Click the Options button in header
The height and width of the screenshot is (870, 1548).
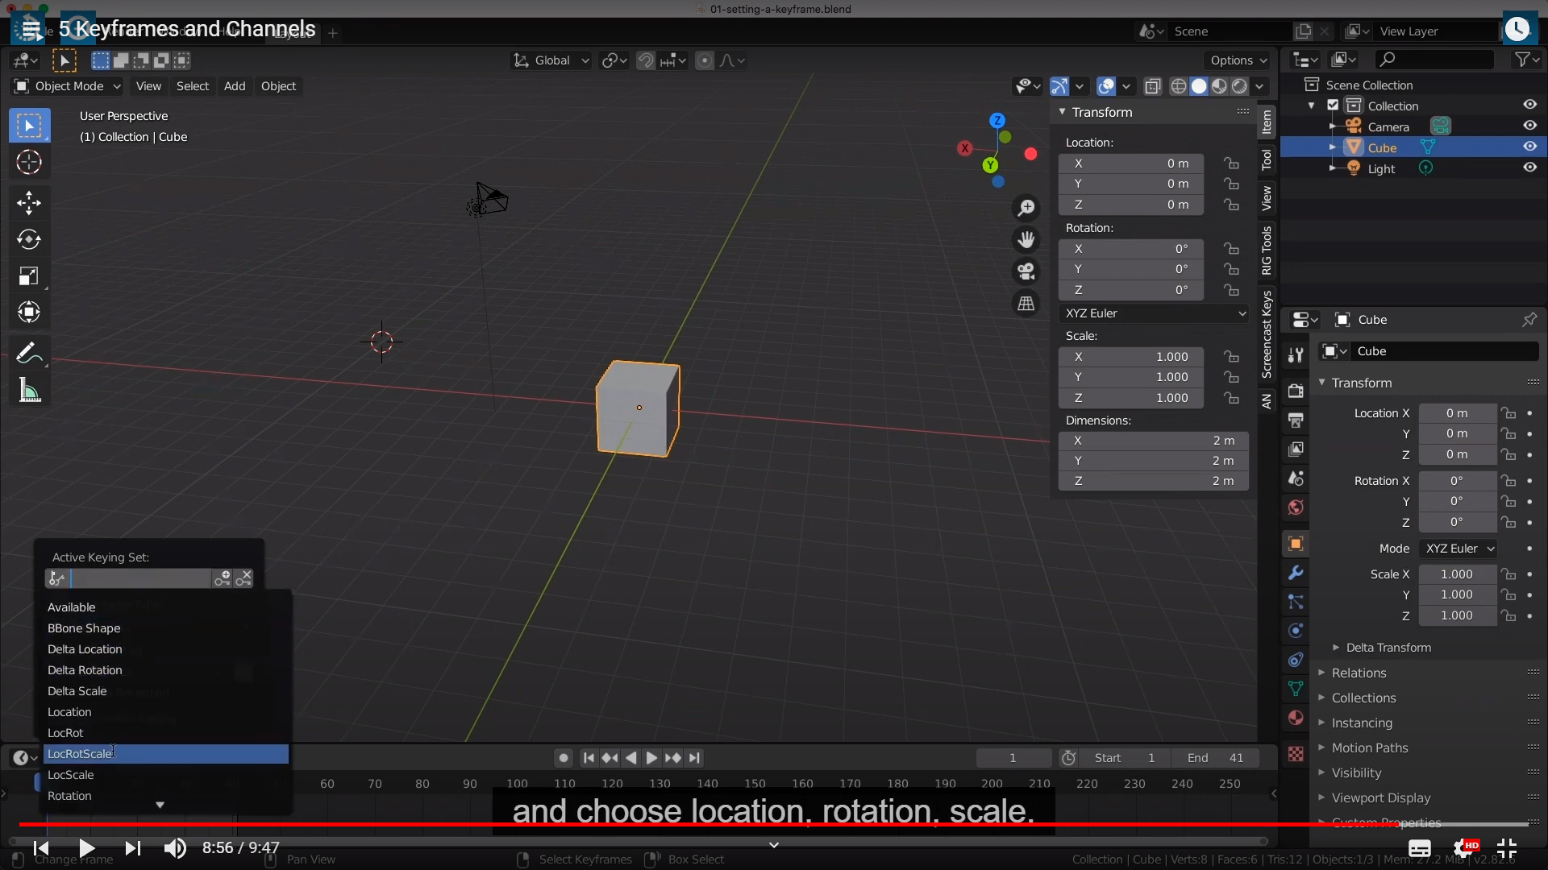coord(1238,60)
